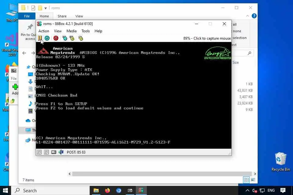Open File Explorer from taskbar

pos(96,190)
